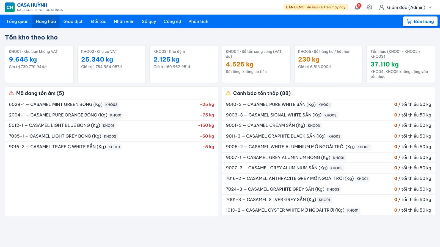Screen dimensions: 440x247
Task: Select the KHO02 Kho có VAT card
Action: (111, 64)
